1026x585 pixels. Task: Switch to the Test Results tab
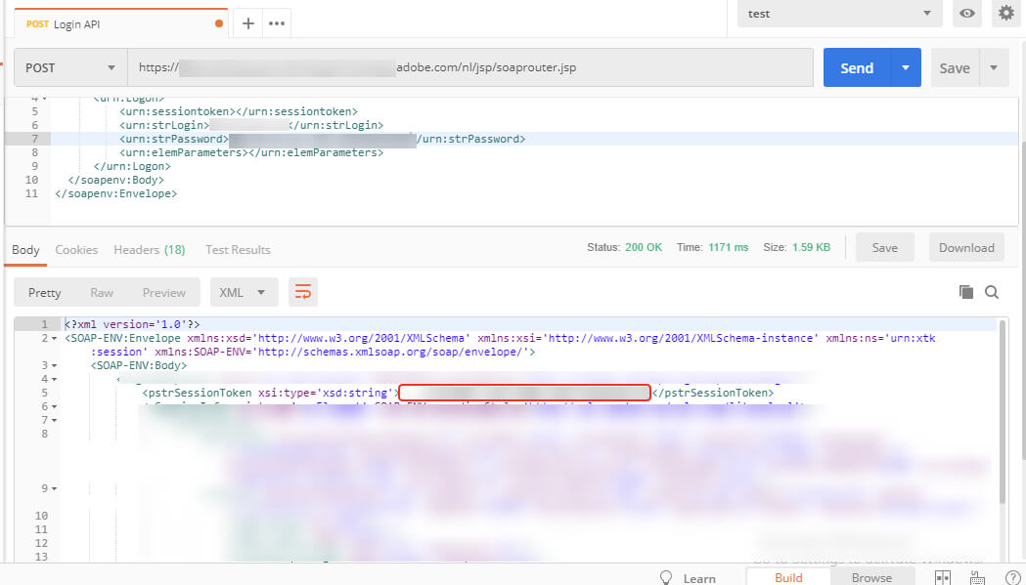238,249
